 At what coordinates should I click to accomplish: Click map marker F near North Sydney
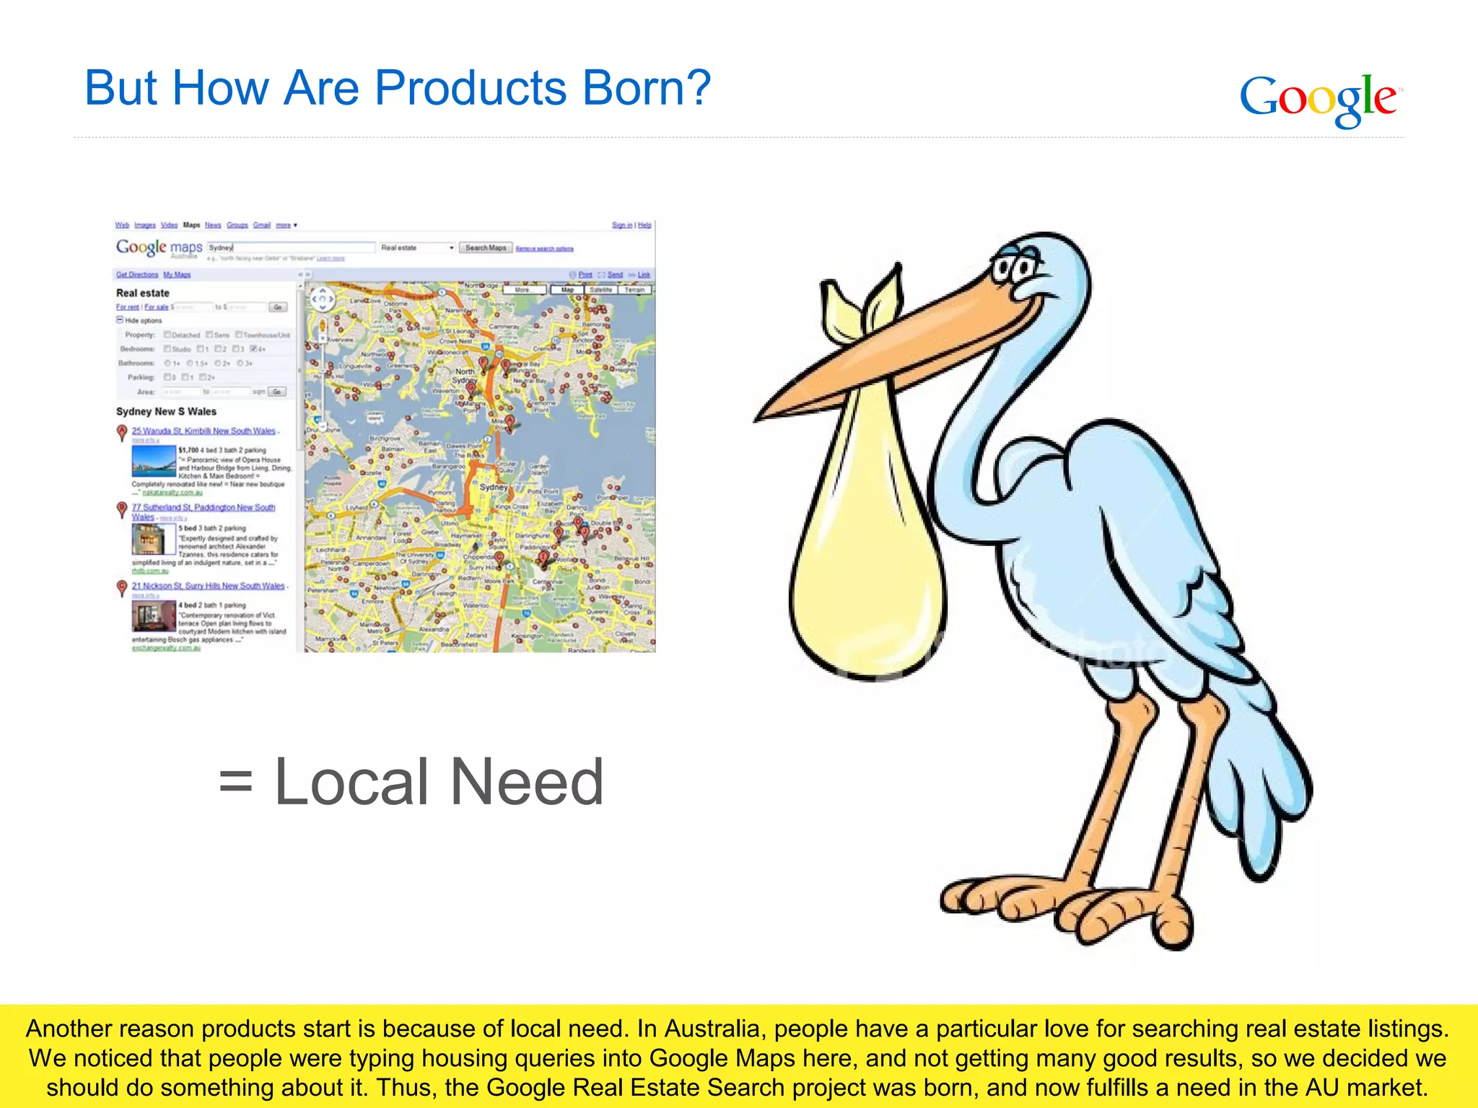pyautogui.click(x=484, y=364)
